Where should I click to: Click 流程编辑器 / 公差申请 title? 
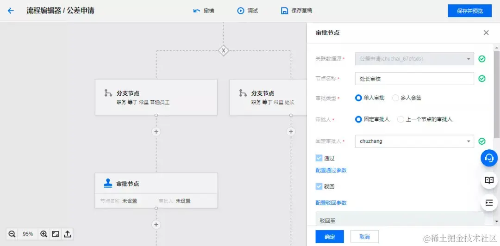pyautogui.click(x=60, y=11)
